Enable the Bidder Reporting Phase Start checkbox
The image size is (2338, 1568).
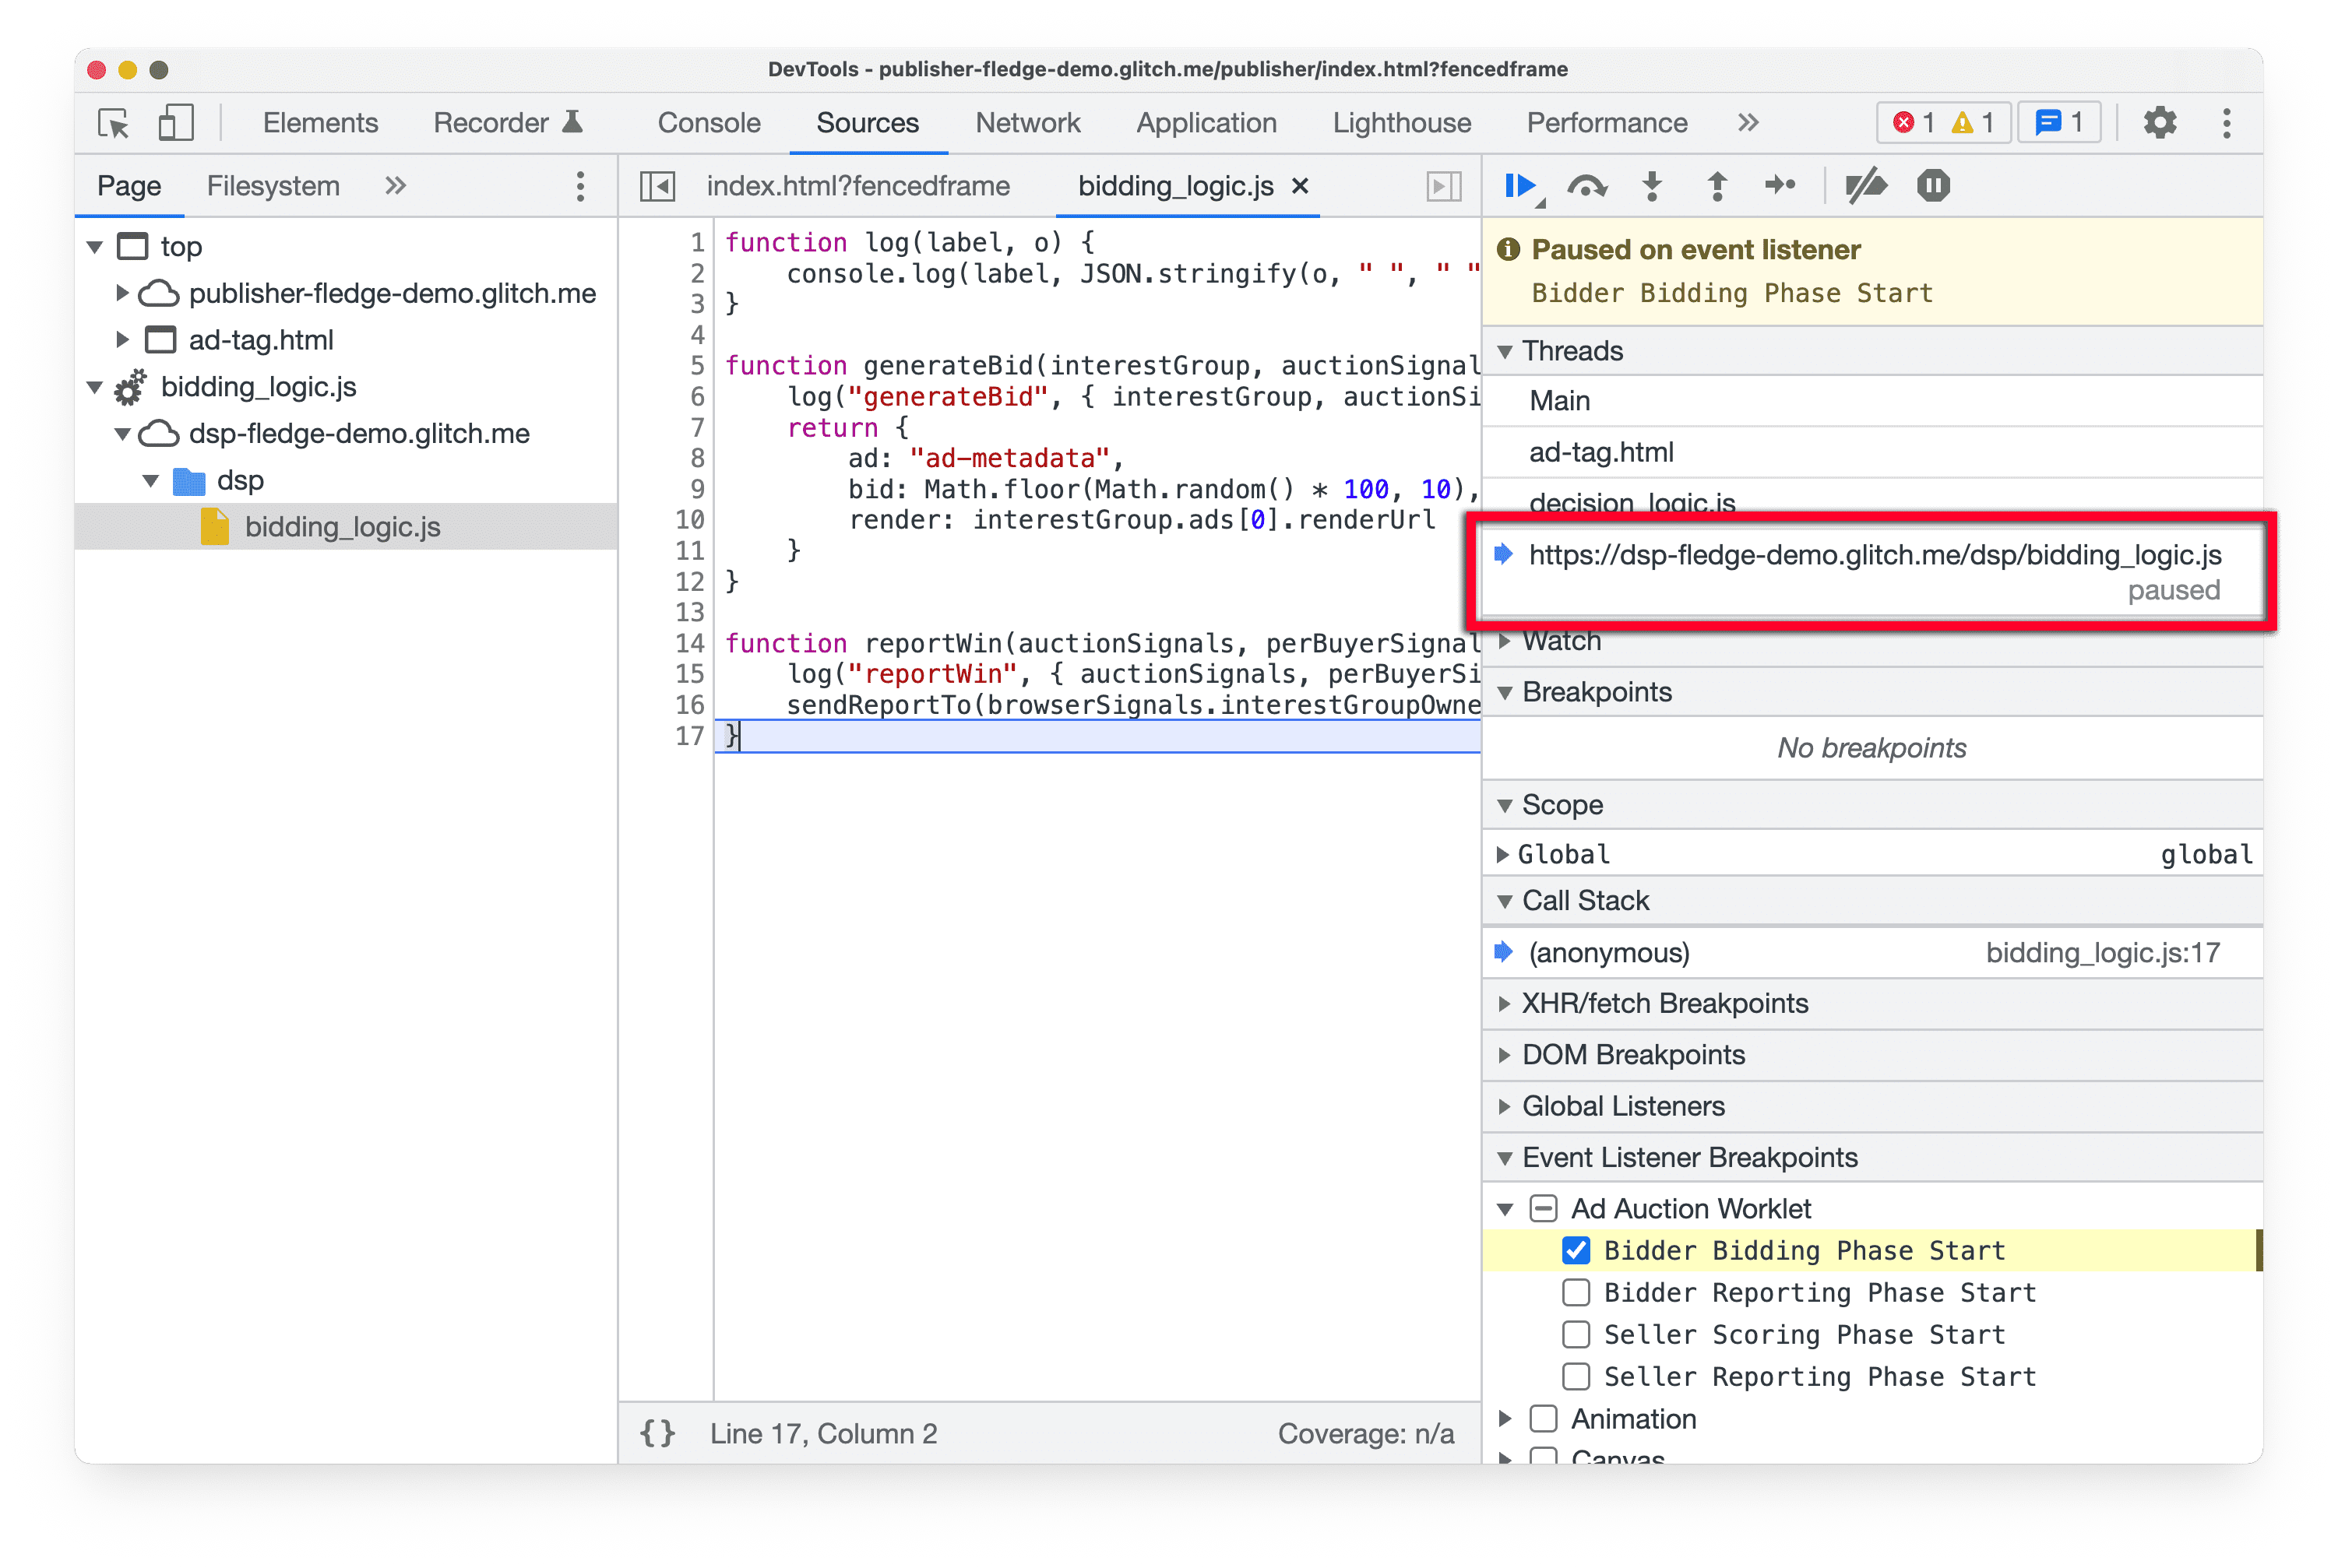pyautogui.click(x=1572, y=1293)
